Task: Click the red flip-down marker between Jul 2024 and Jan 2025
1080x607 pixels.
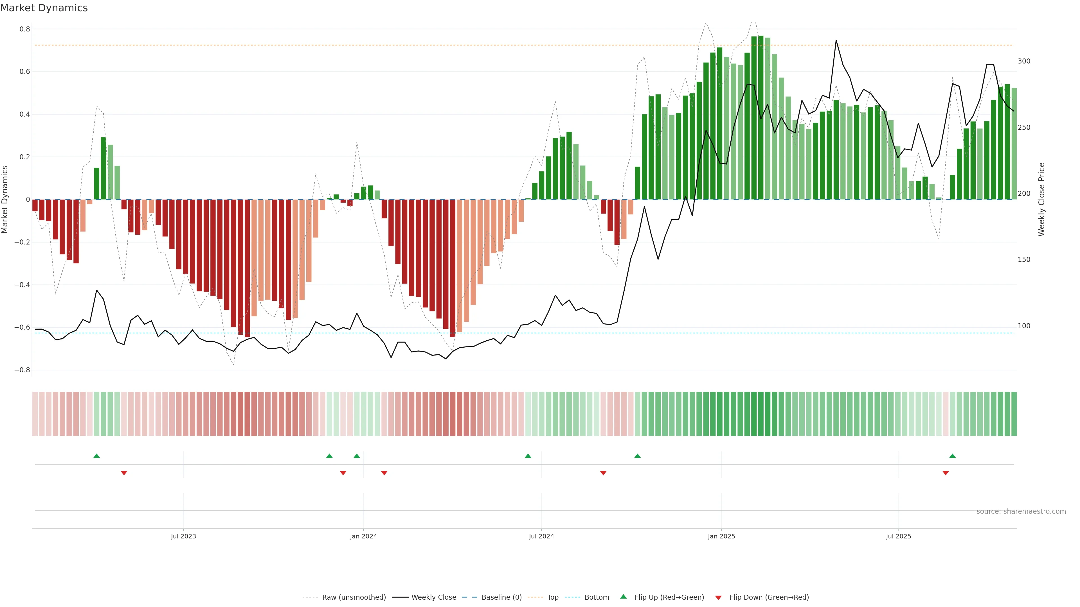Action: click(603, 473)
